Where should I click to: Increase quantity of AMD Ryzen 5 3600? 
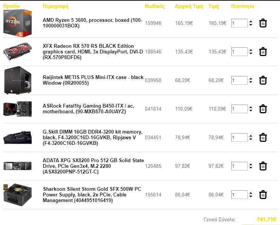pos(251,21)
